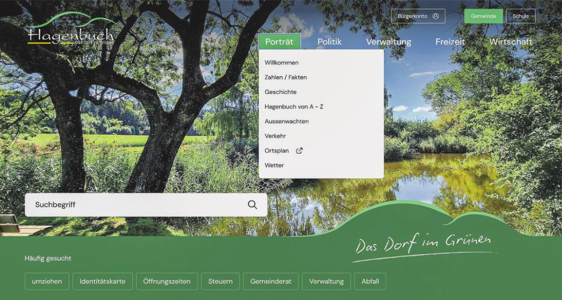Open Hagenbuch von A - Z
This screenshot has width=562, height=300.
293,106
